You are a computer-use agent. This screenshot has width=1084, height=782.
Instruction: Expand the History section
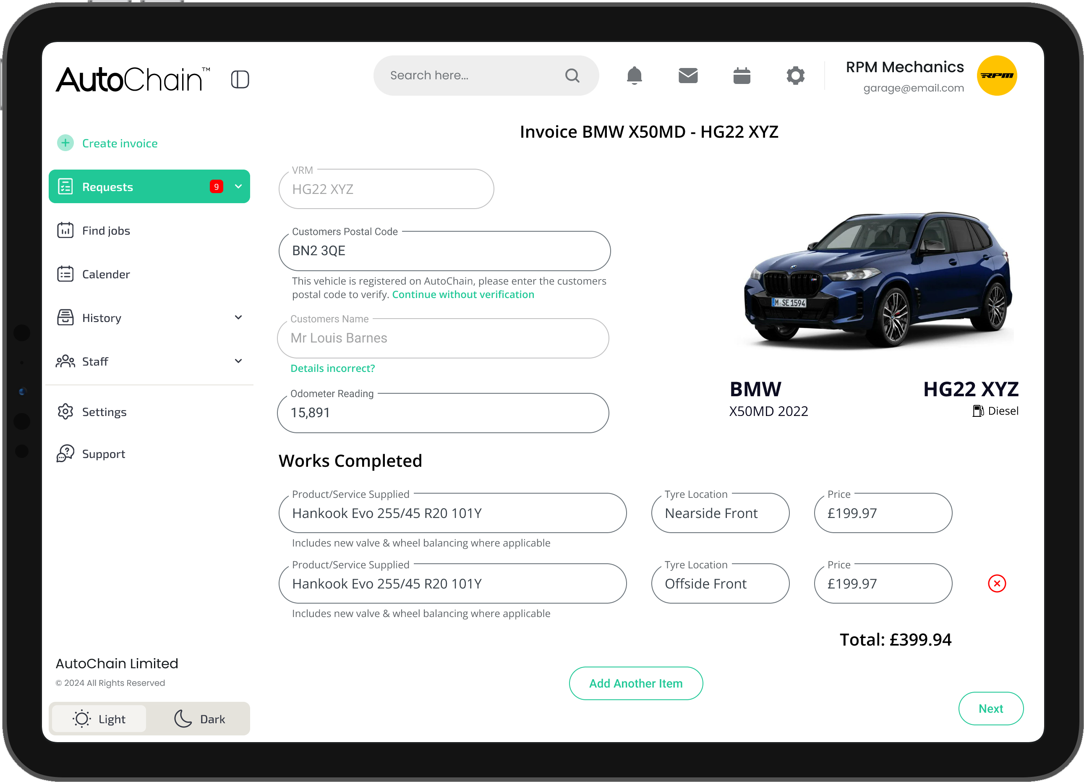pos(238,317)
